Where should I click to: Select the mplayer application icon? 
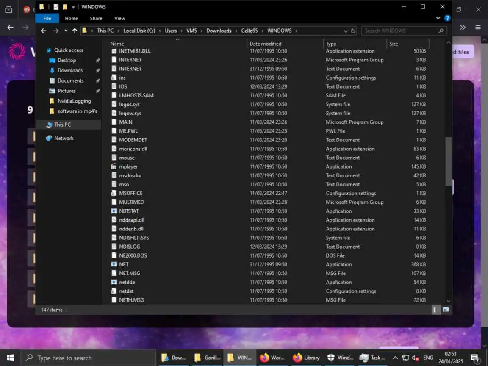pyautogui.click(x=114, y=166)
